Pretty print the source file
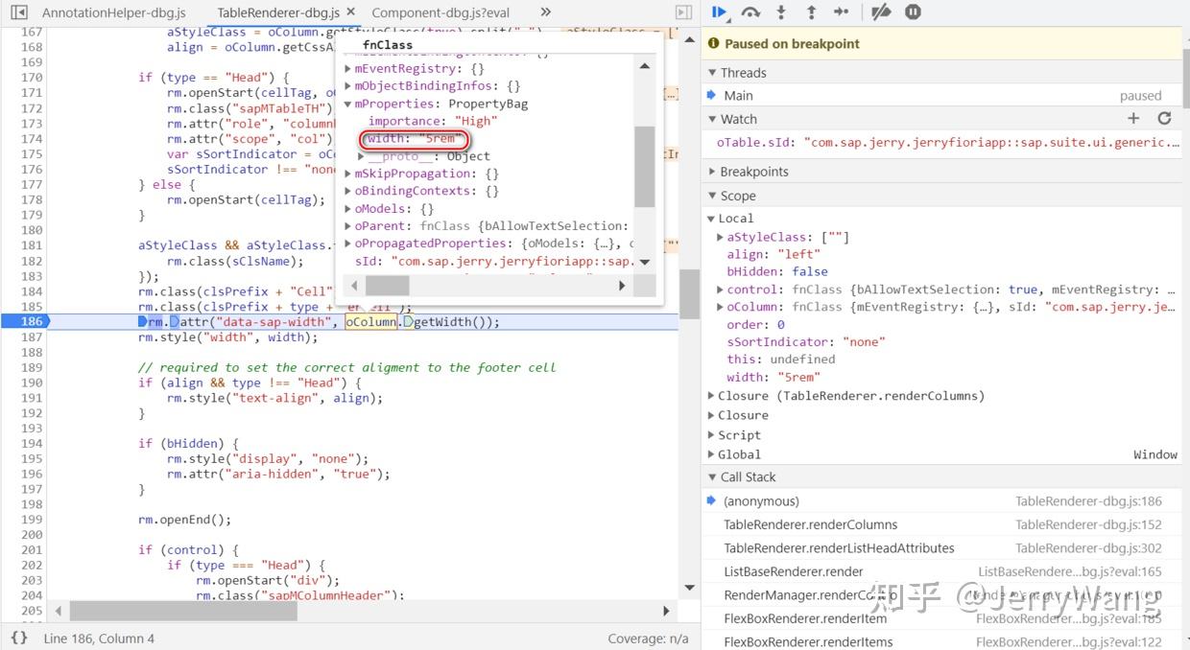Screen dimensions: 1190x650 coord(18,638)
